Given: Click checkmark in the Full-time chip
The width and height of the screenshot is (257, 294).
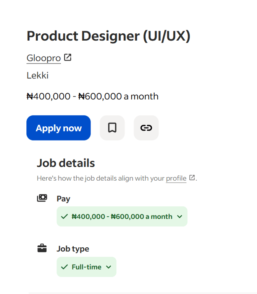Looking at the screenshot, I should pyautogui.click(x=64, y=267).
